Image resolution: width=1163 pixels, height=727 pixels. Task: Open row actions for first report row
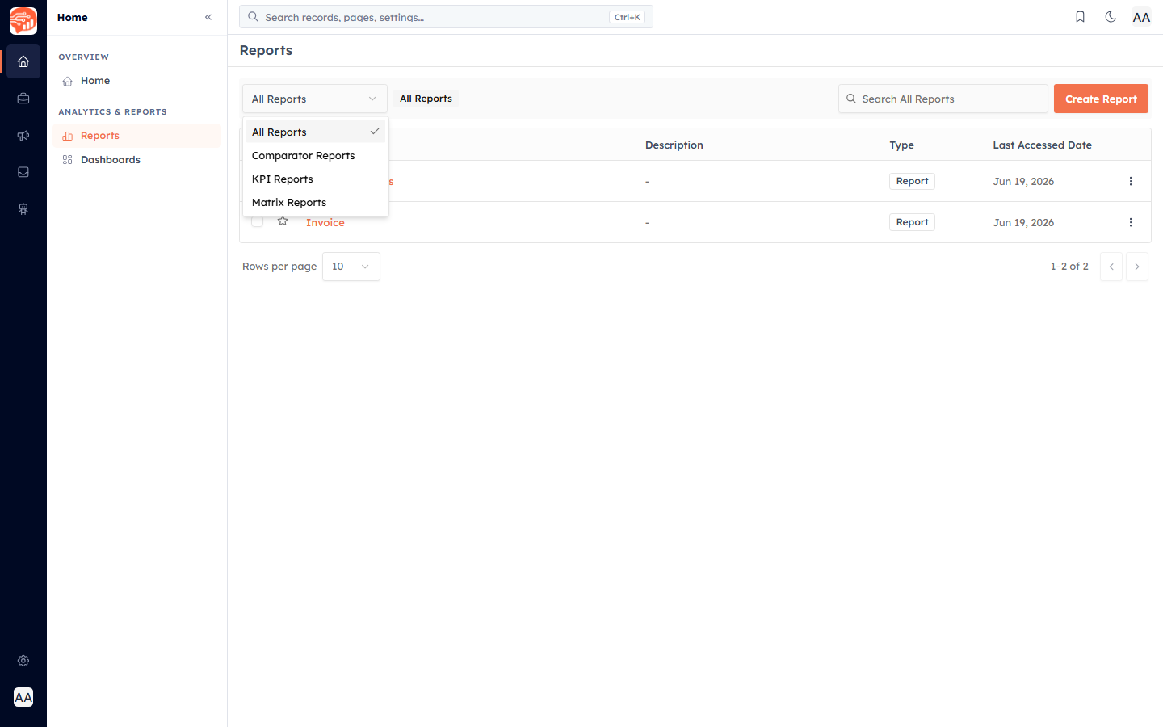point(1131,181)
